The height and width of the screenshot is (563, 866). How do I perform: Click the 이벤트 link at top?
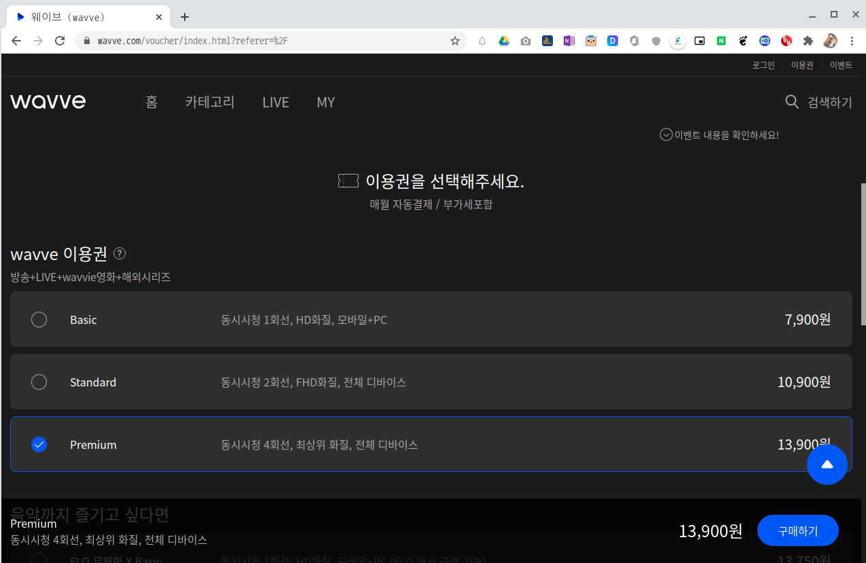(x=841, y=65)
